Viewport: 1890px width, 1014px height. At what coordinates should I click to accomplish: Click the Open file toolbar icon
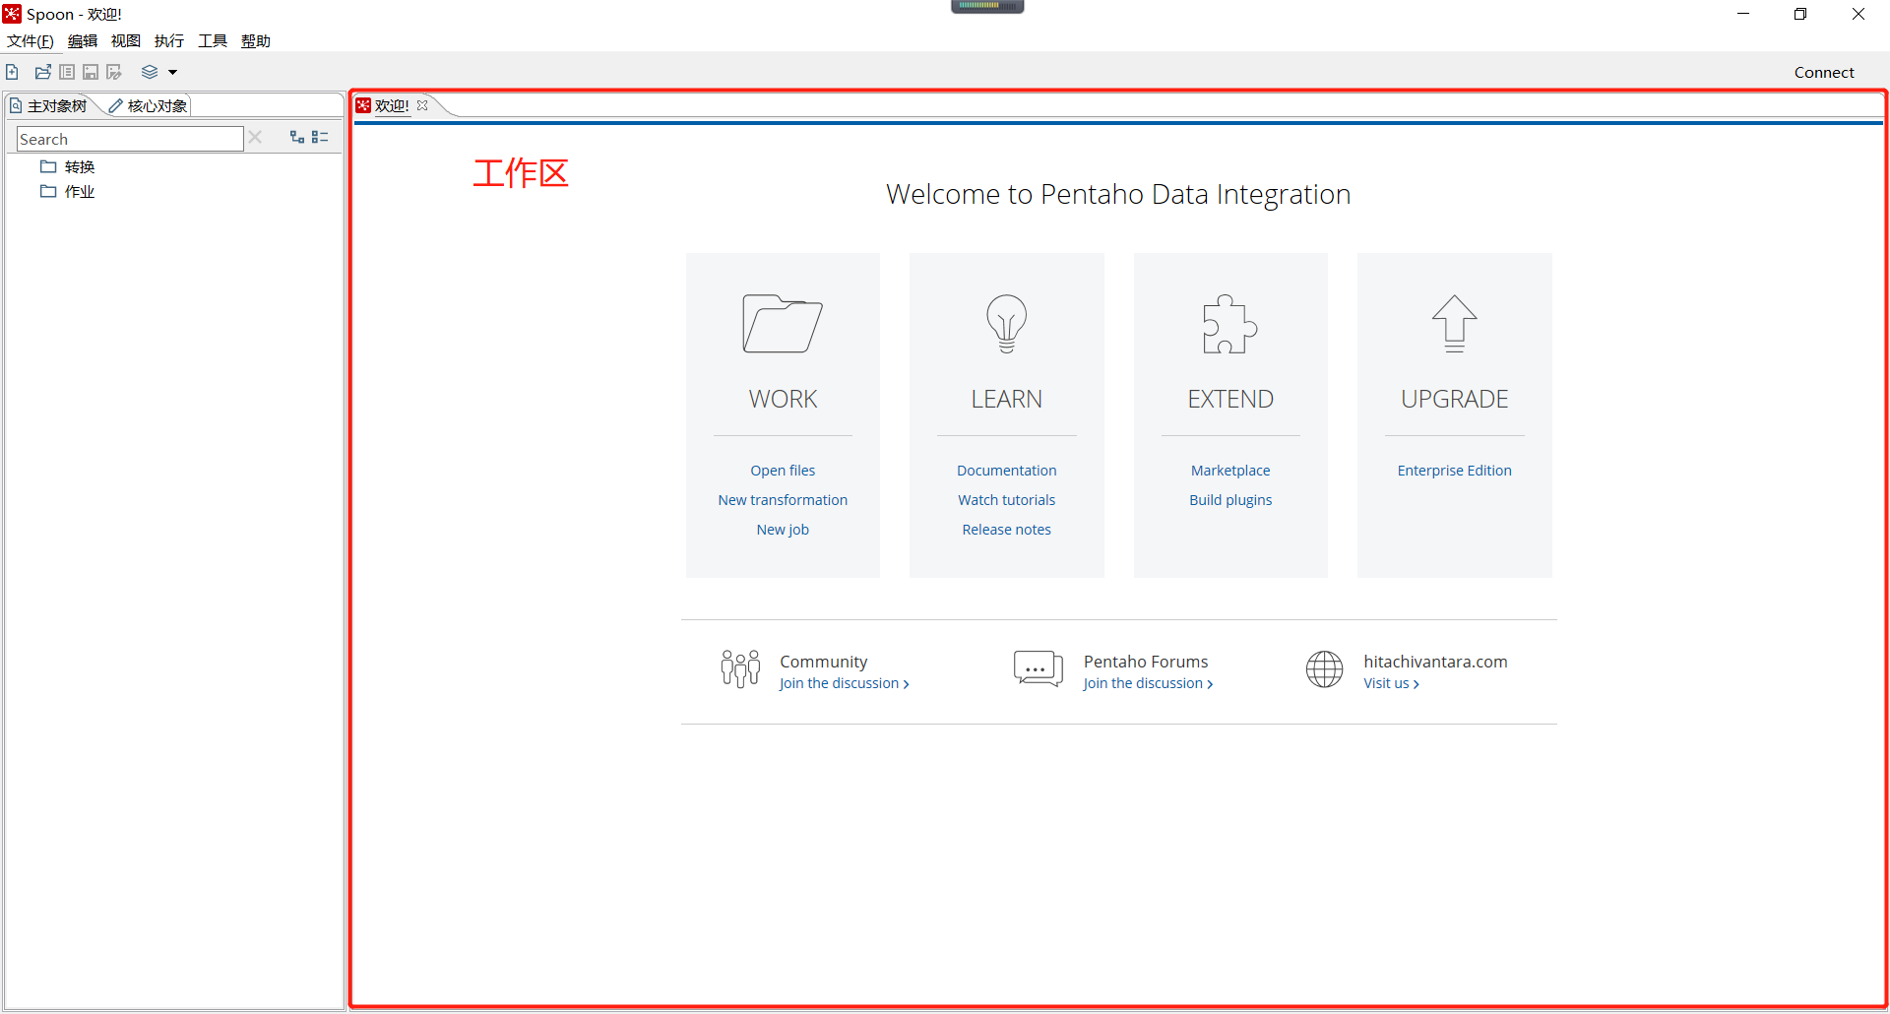click(43, 72)
